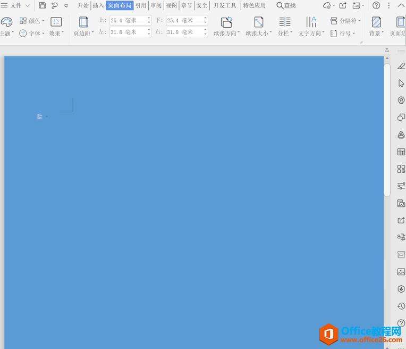Click the undo arrow icon
Image resolution: width=406 pixels, height=349 pixels.
click(54, 5)
